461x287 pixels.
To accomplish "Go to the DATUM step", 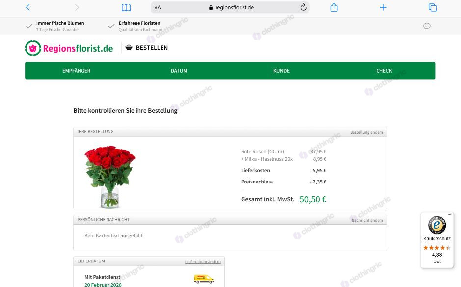I will [x=179, y=71].
